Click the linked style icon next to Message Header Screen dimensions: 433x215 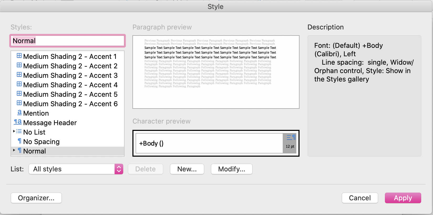[x=18, y=122]
